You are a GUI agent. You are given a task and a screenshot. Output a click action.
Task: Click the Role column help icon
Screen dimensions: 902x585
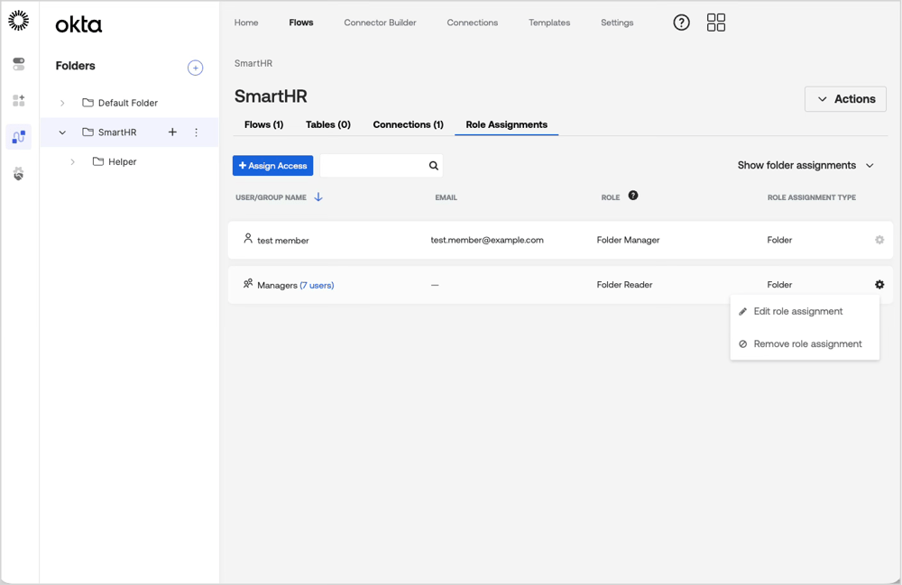[633, 196]
